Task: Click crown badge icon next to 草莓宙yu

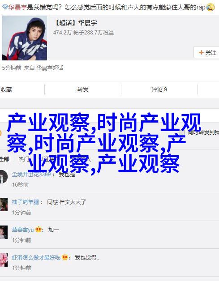Action: (39, 229)
